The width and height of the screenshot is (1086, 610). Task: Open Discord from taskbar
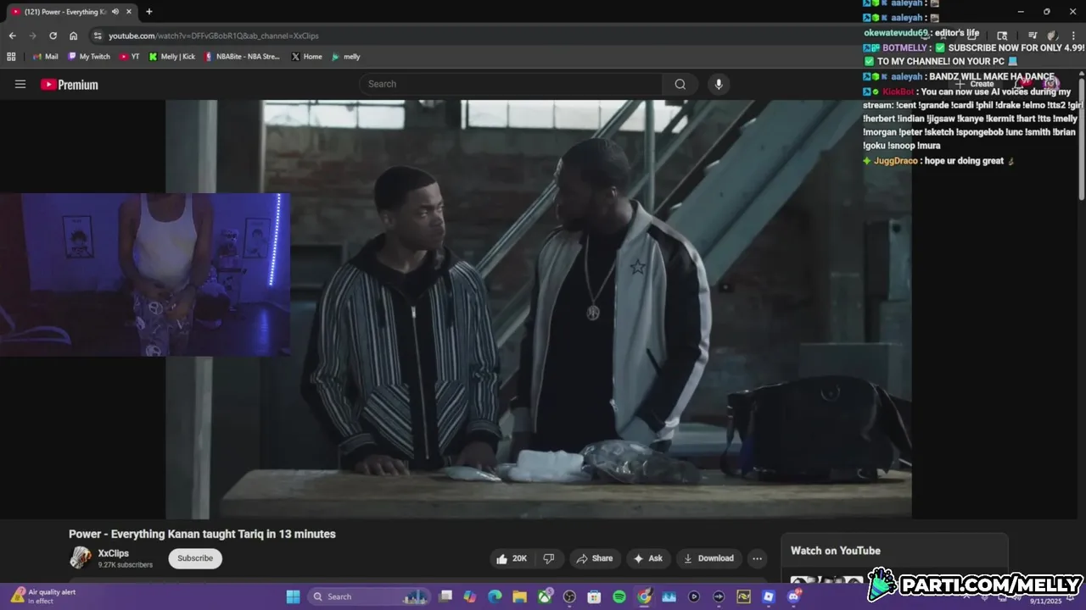793,596
